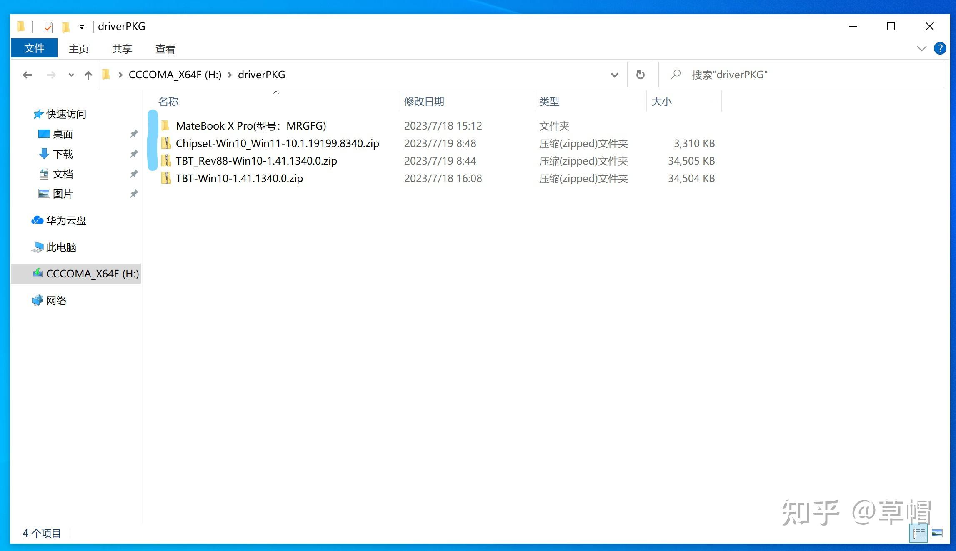This screenshot has width=956, height=551.
Task: Expand the ribbon with the chevron
Action: tap(921, 49)
